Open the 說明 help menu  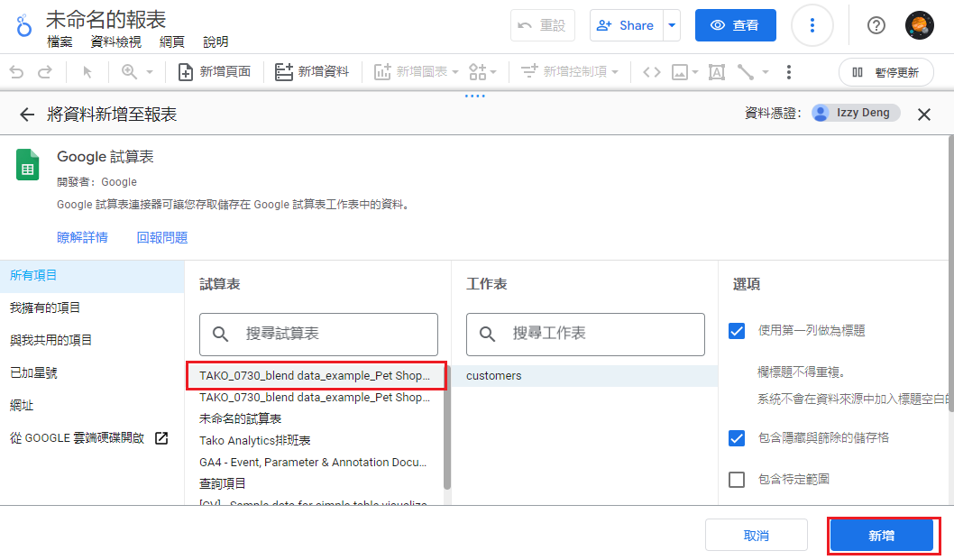coord(216,42)
